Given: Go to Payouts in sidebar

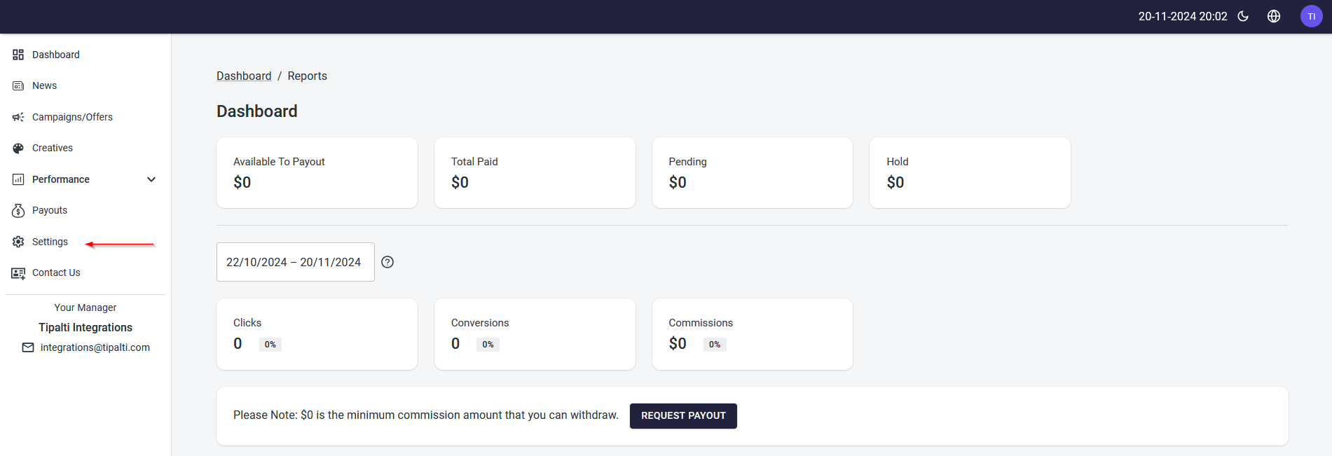Looking at the screenshot, I should click(50, 210).
